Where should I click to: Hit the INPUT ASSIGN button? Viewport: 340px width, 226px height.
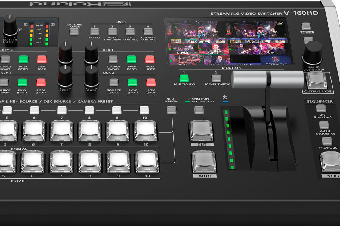pyautogui.click(x=172, y=110)
